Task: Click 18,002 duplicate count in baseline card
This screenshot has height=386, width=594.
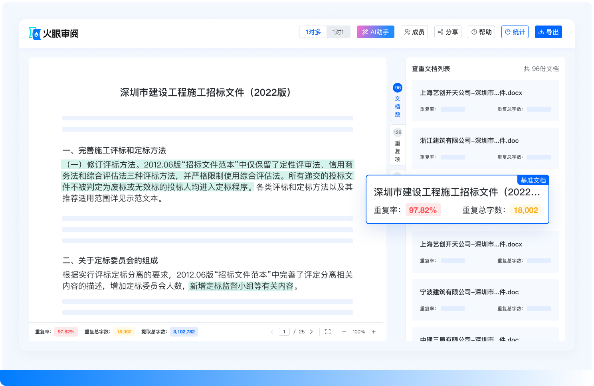Action: point(526,210)
